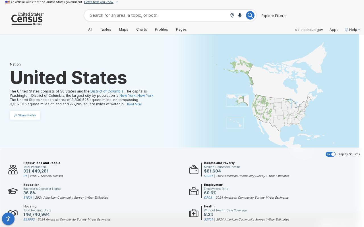Open the data.census.gov link
The height and width of the screenshot is (227, 364).
click(x=309, y=30)
